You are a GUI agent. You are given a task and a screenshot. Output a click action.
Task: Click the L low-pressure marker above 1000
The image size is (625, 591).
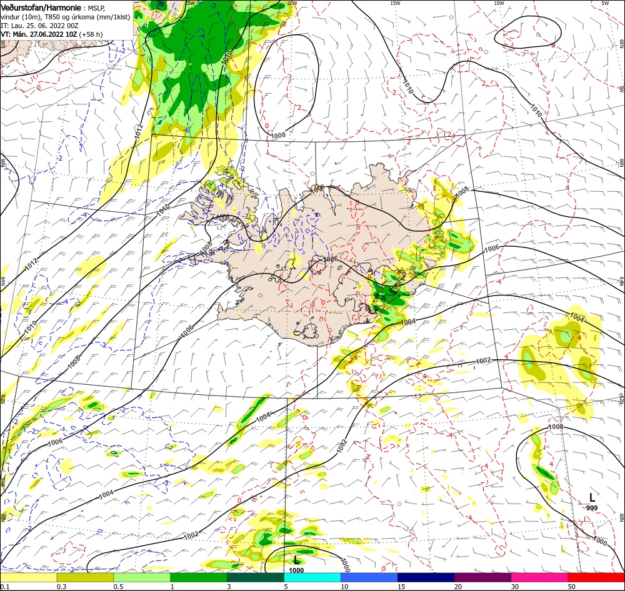click(296, 560)
